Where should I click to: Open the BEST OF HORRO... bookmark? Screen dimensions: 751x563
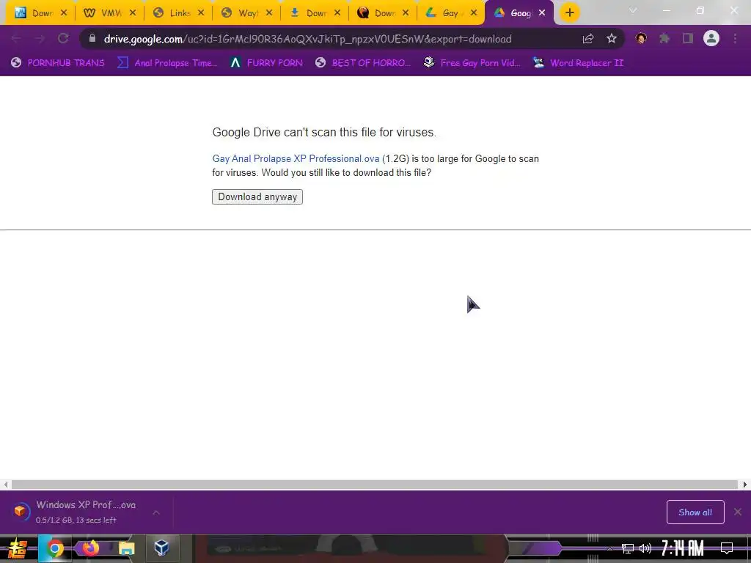pos(363,63)
